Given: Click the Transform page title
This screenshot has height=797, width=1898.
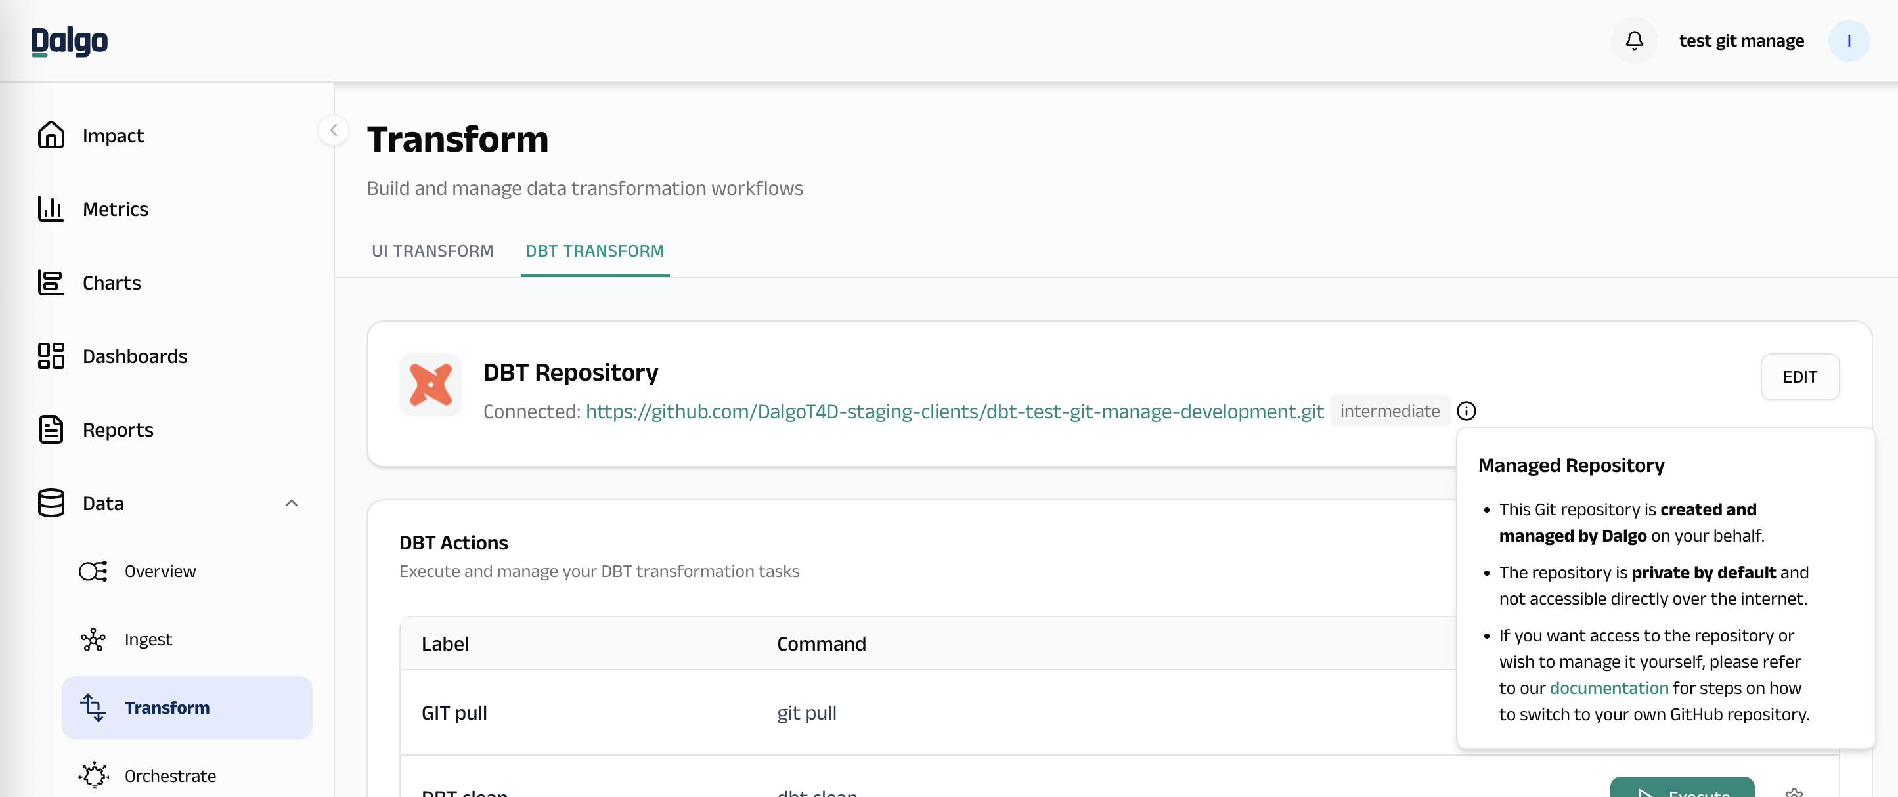Looking at the screenshot, I should click(x=458, y=139).
